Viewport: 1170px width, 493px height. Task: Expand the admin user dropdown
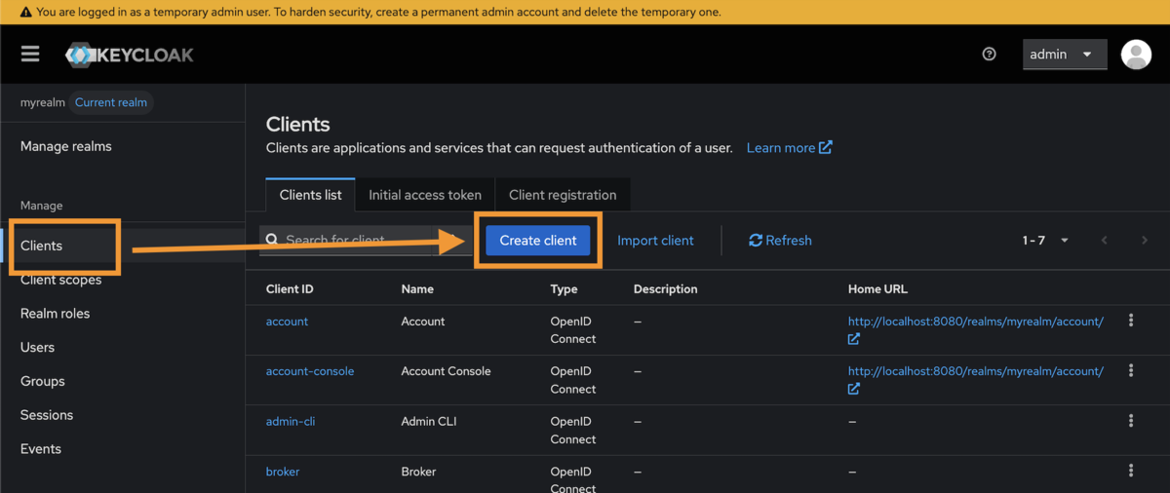pos(1065,55)
